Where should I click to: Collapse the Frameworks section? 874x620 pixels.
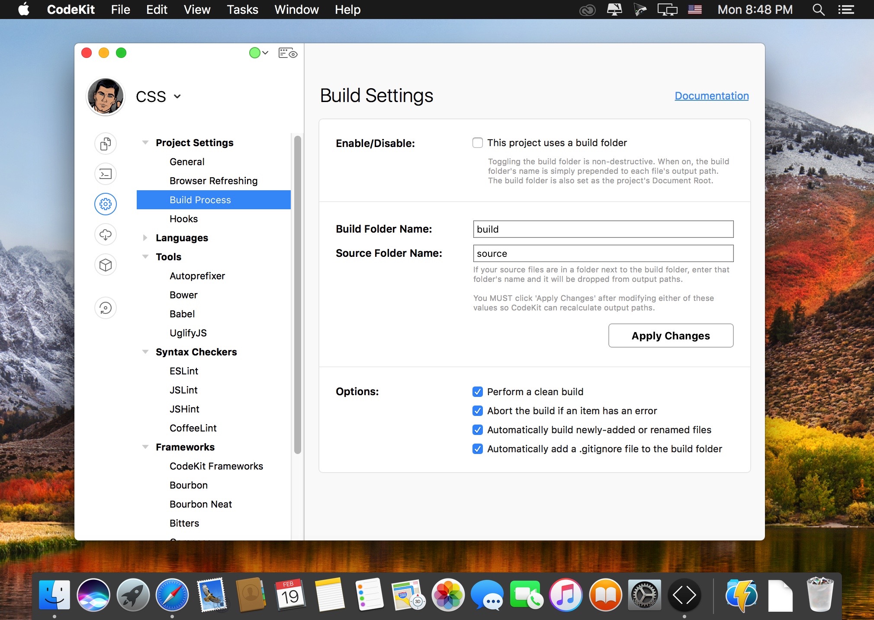[x=145, y=447]
